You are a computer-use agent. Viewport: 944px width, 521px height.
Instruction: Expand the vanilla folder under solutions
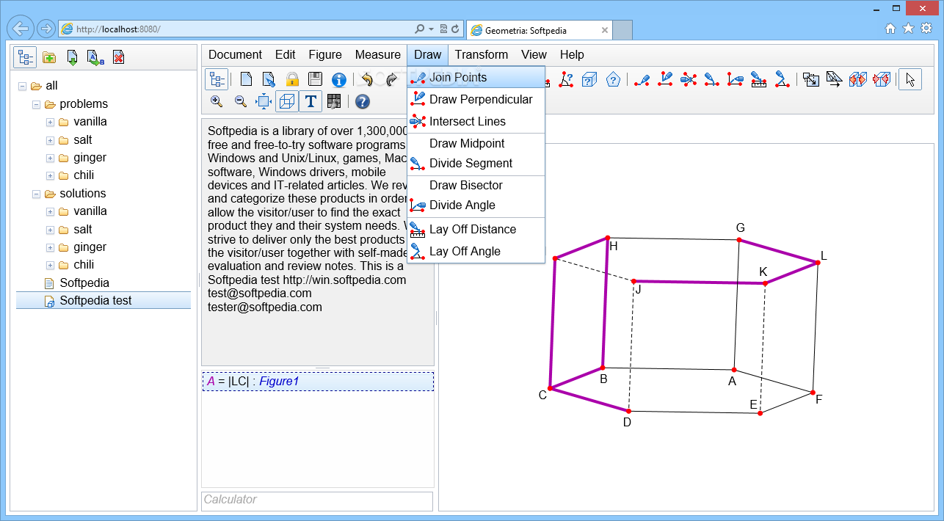click(50, 211)
